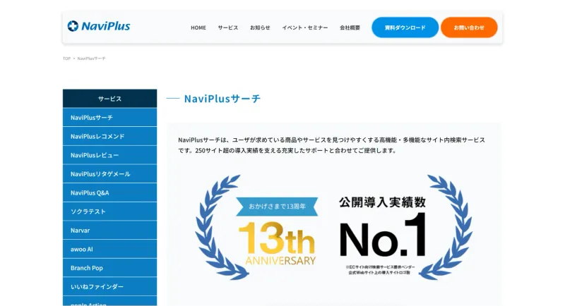Select Narvar in the sidebar
This screenshot has width=565, height=306.
110,230
